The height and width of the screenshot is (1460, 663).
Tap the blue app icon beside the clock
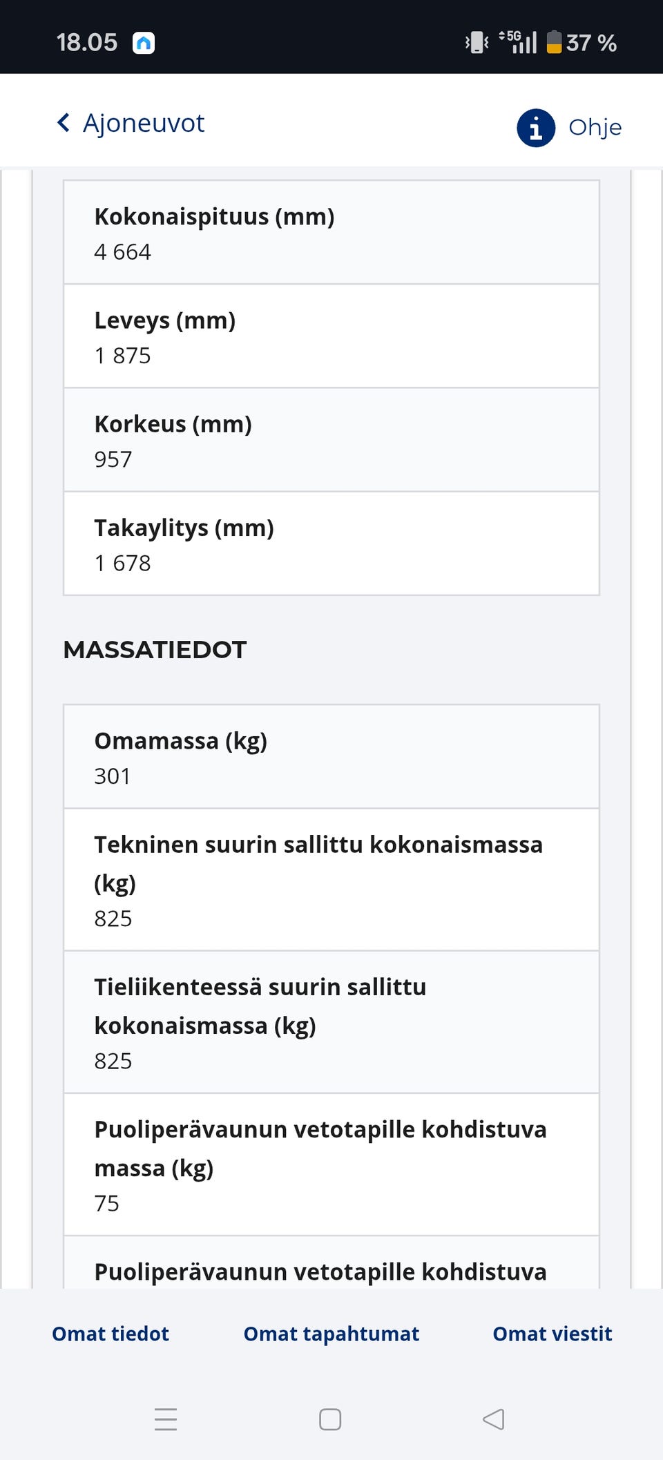[144, 42]
